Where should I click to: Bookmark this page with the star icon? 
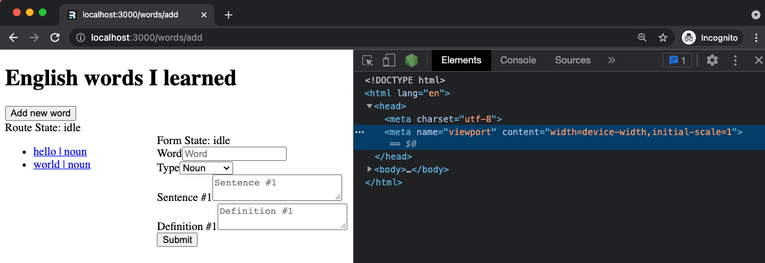coord(663,37)
